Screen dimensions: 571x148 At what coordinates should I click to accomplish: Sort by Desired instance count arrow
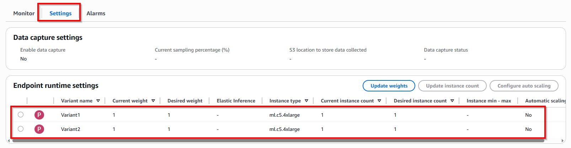pos(452,101)
